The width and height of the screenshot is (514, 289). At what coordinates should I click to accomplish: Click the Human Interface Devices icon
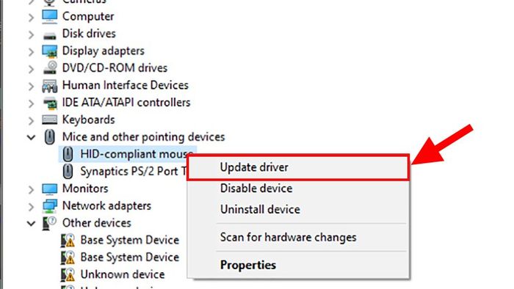[49, 86]
